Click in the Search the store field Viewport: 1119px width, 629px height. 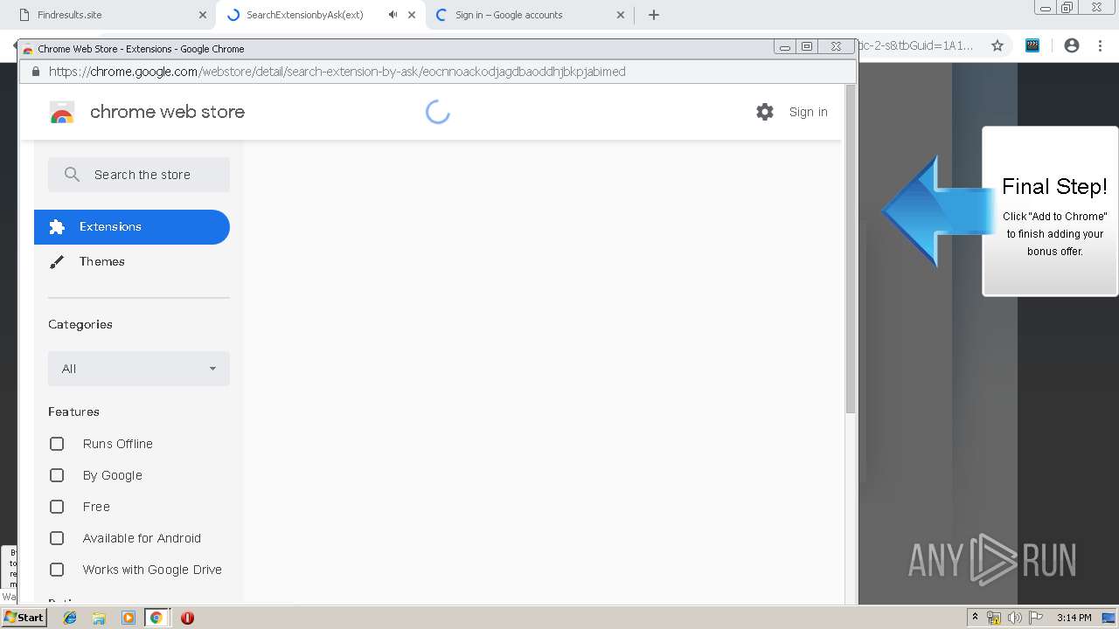pos(139,175)
